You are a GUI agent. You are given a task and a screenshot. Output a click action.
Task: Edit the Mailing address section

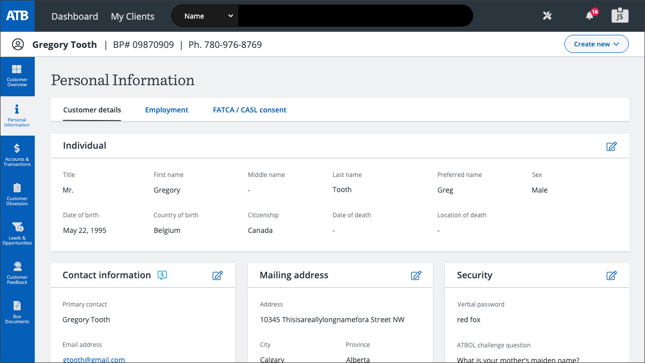click(x=416, y=275)
